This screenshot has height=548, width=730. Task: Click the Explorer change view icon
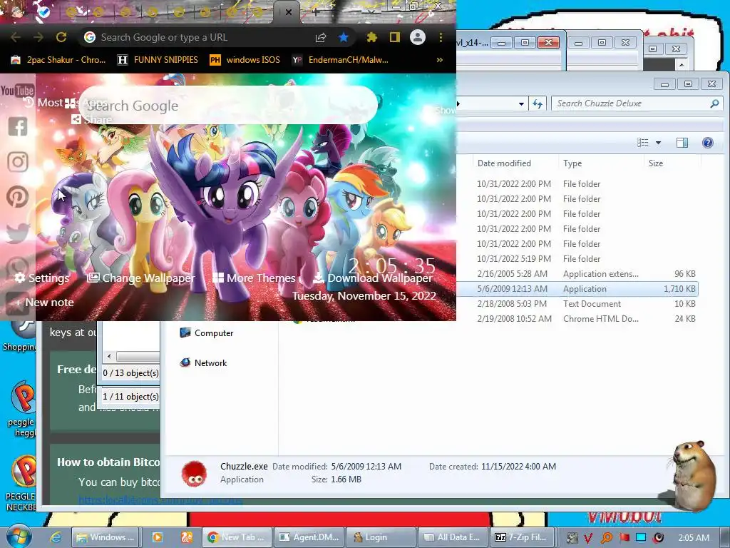point(643,143)
